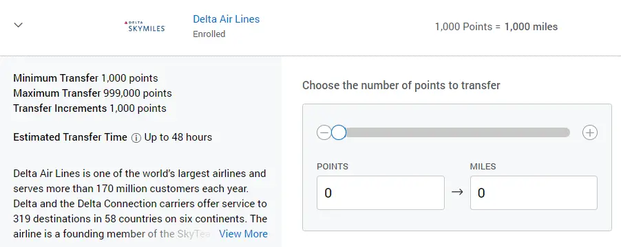Click the POINTS label above the field
The image size is (621, 247).
tap(333, 167)
